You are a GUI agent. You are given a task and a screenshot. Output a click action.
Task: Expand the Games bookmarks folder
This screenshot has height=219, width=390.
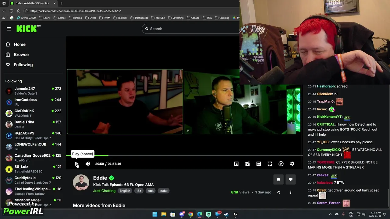click(x=59, y=18)
